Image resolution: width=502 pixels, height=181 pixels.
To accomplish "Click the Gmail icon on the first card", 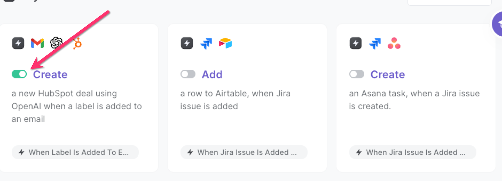I will [x=37, y=43].
